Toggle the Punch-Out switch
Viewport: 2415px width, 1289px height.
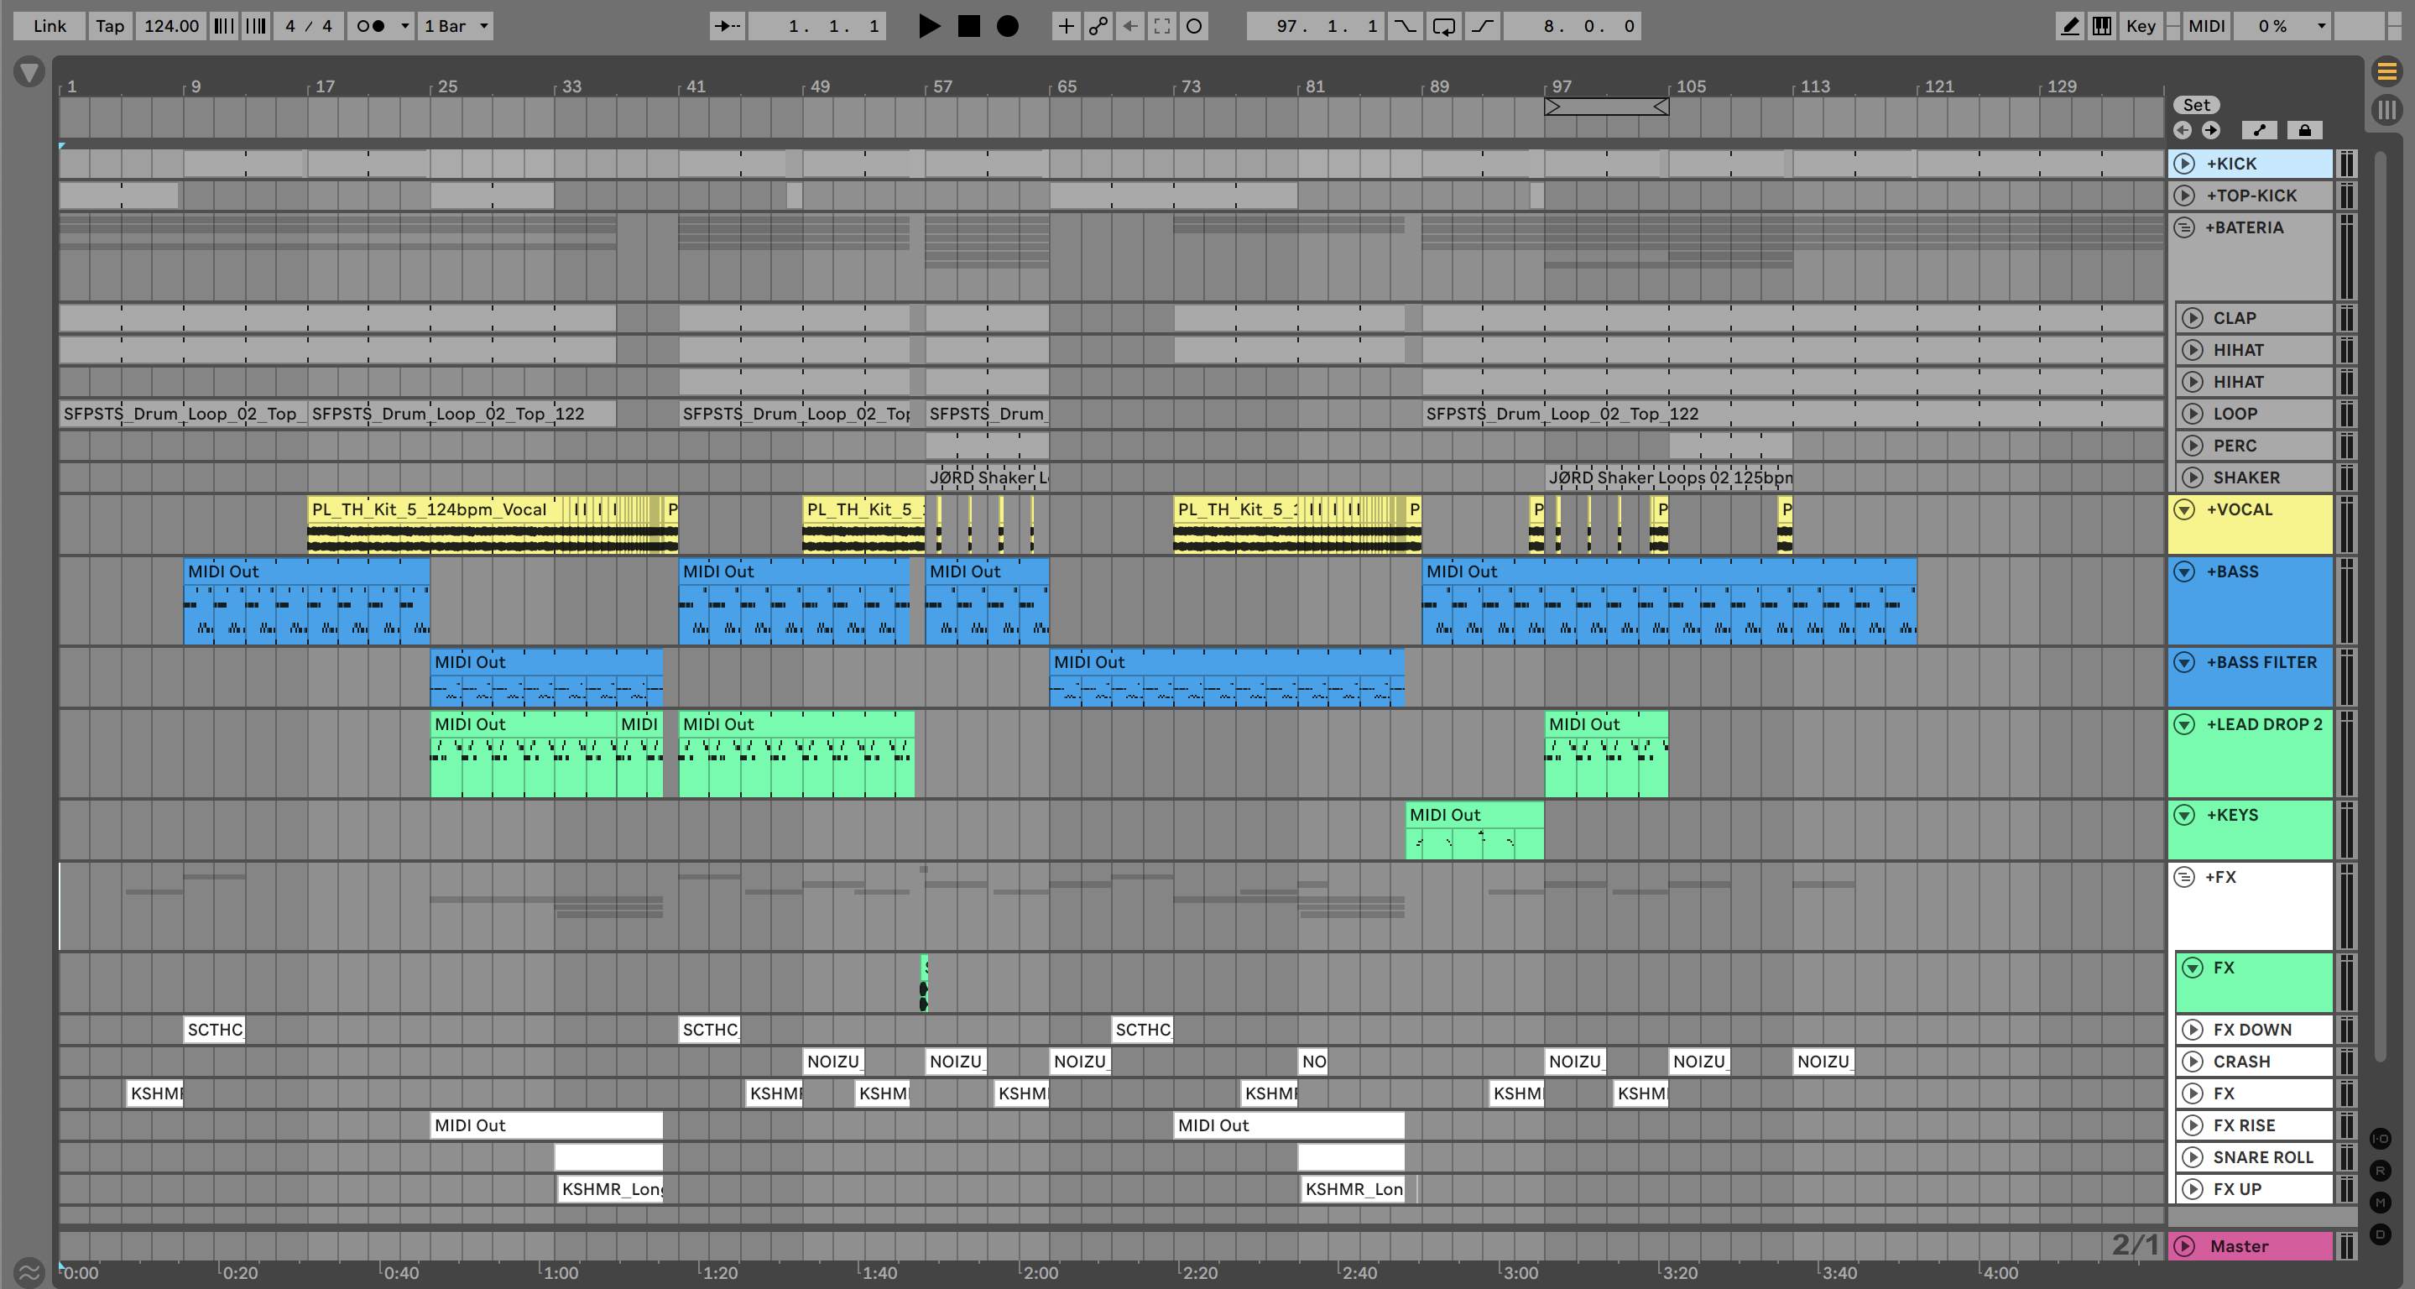1482,26
